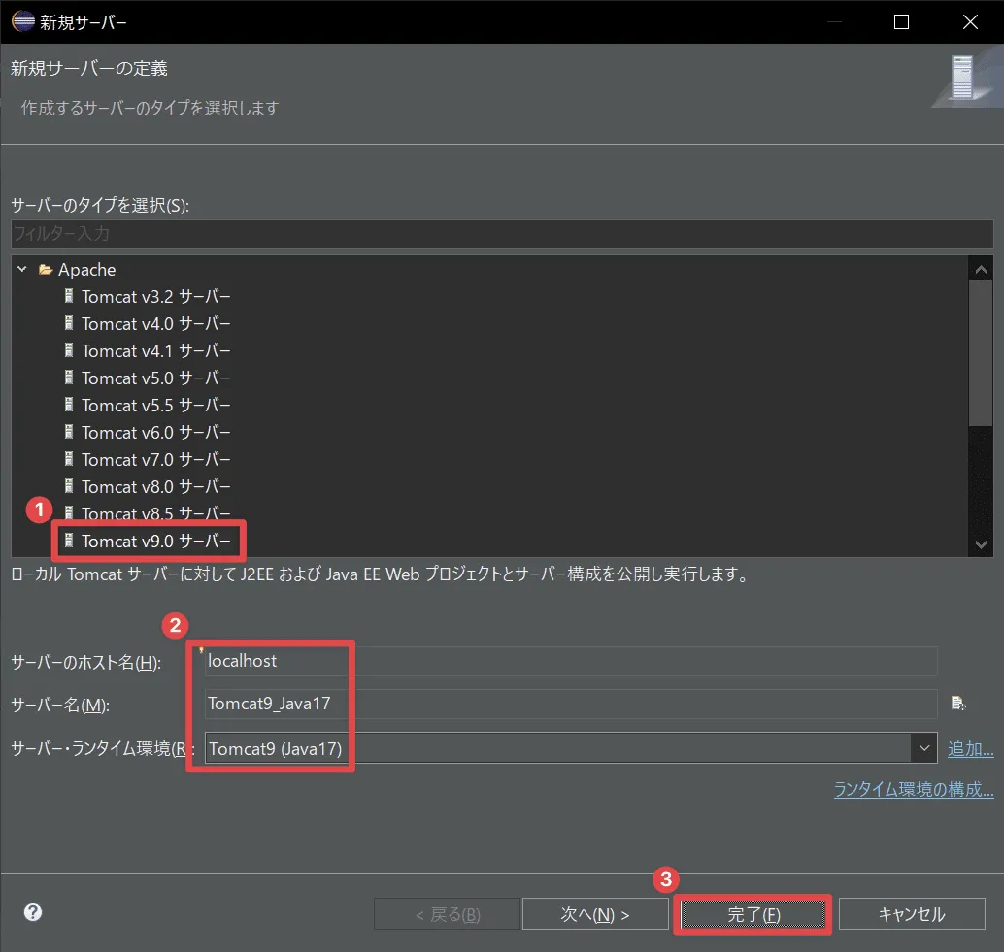This screenshot has height=952, width=1004.
Task: Click server icon beside Tomcat v5.0
Action: (69, 378)
